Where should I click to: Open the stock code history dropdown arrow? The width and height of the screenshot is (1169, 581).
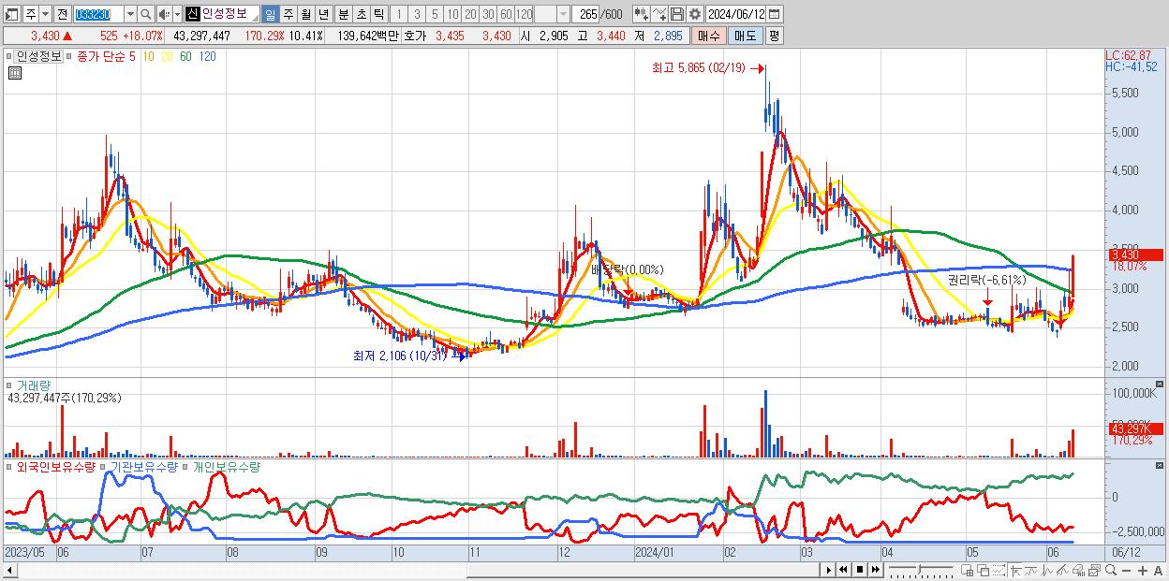click(130, 14)
